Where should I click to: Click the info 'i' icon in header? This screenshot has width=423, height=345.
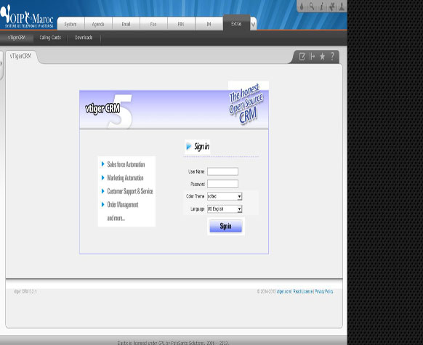click(321, 7)
